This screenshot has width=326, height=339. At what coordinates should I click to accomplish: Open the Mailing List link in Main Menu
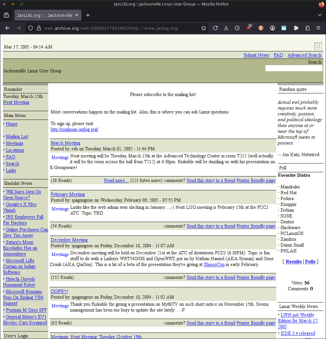click(x=17, y=136)
